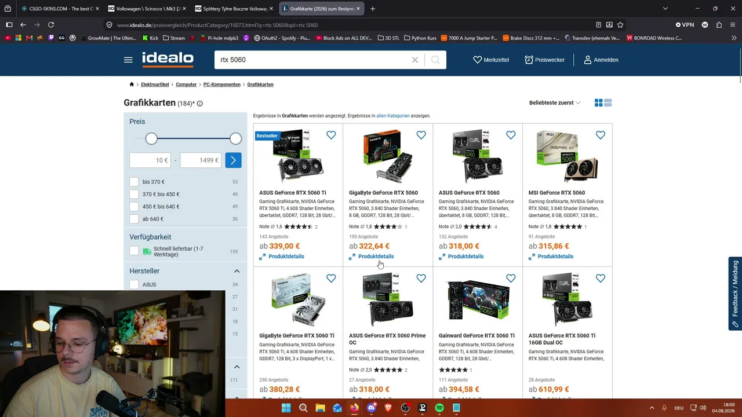Apply price range with blue arrow button

[x=233, y=160]
